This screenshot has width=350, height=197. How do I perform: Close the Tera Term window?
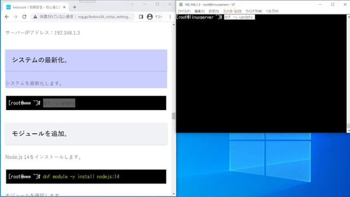pos(345,4)
